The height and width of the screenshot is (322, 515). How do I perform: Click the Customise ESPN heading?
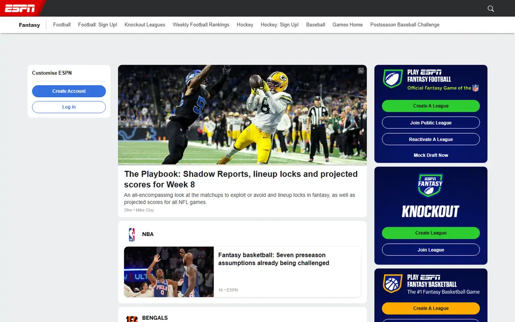(x=51, y=73)
